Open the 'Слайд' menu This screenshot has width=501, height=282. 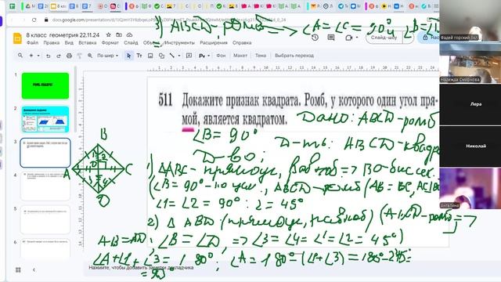[131, 42]
